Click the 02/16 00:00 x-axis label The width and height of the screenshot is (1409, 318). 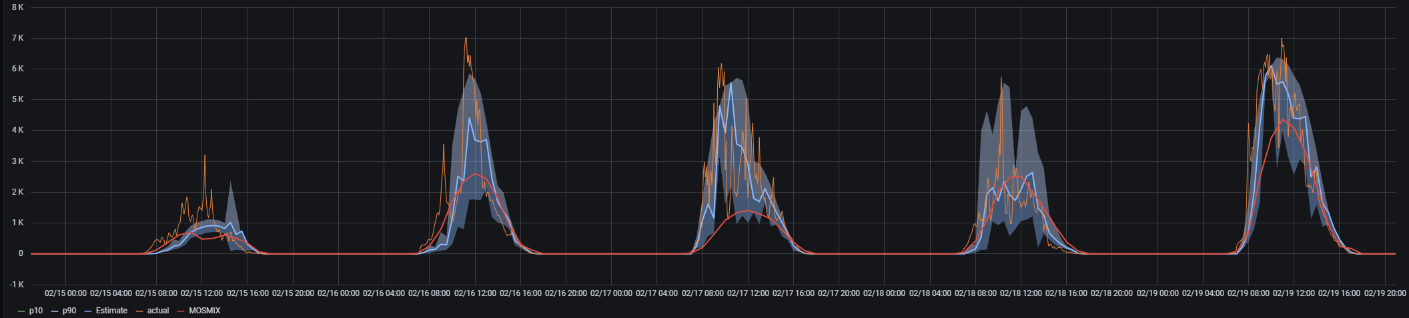[x=338, y=293]
